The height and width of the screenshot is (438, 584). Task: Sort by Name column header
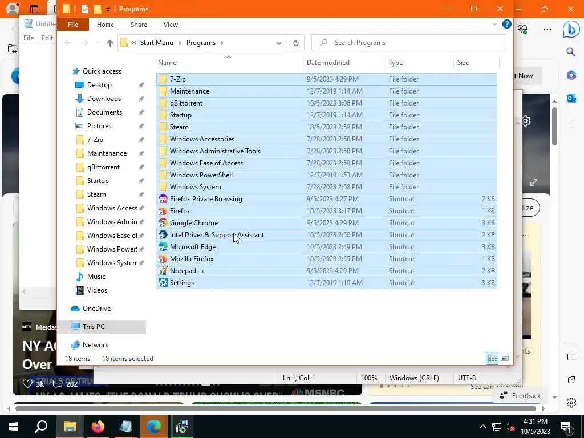(x=229, y=63)
